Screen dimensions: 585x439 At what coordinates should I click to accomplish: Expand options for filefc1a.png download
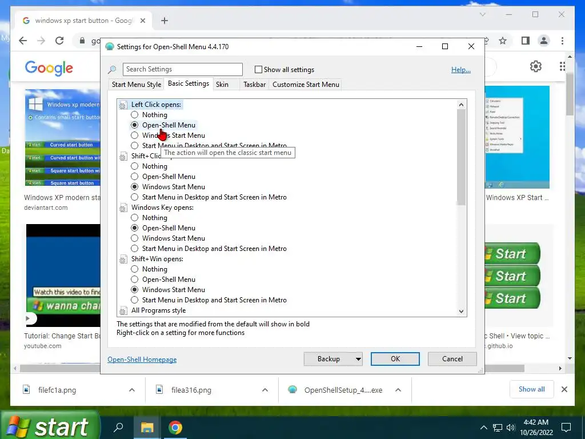tap(132, 390)
